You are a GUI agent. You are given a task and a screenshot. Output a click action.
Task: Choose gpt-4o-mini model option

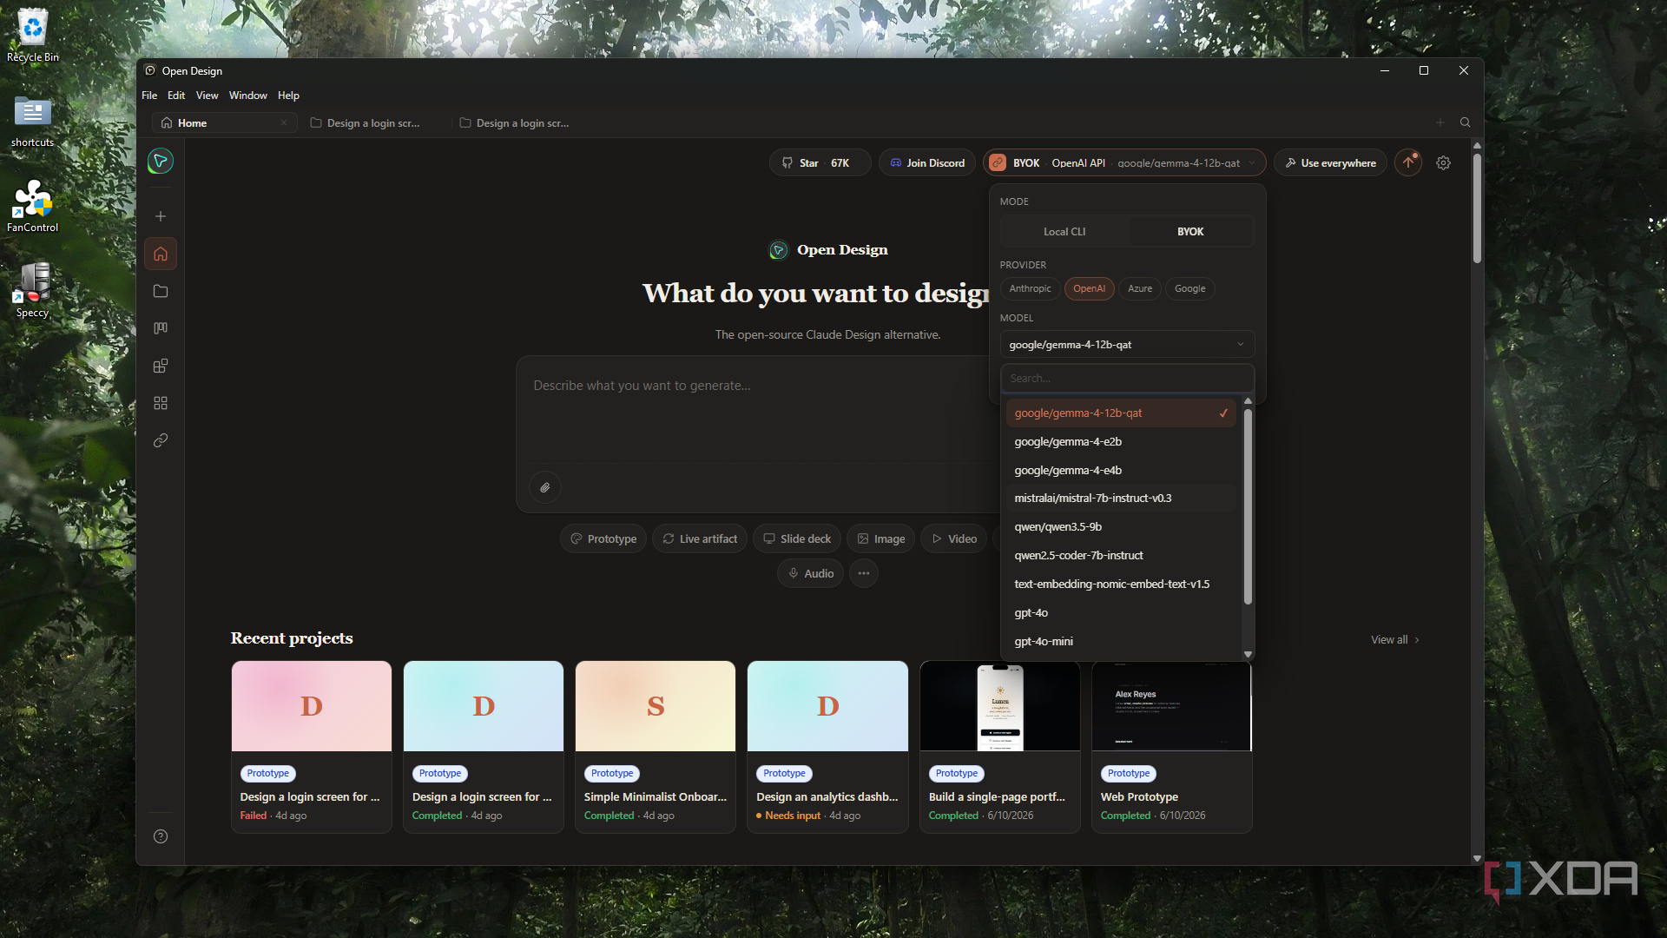[x=1120, y=642]
